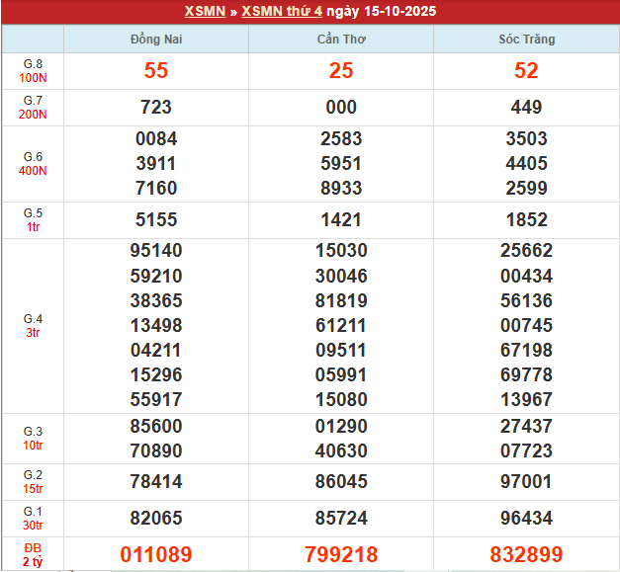This screenshot has width=620, height=572.
Task: Click Cần Thơ G.8 number 25
Action: (x=341, y=71)
